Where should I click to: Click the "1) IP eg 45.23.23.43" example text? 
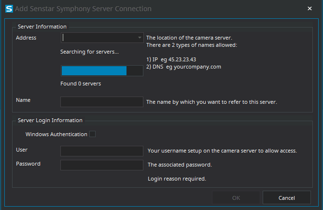171,59
